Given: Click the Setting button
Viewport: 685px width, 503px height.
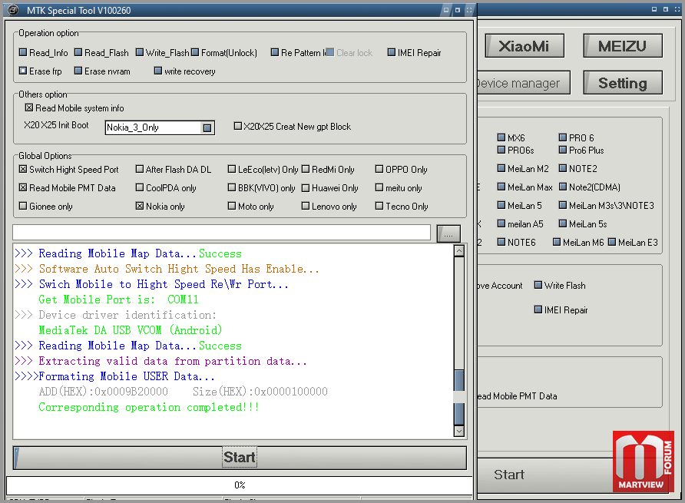Looking at the screenshot, I should pyautogui.click(x=622, y=83).
